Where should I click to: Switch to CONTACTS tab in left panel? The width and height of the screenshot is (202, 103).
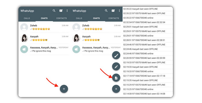click(x=62, y=18)
